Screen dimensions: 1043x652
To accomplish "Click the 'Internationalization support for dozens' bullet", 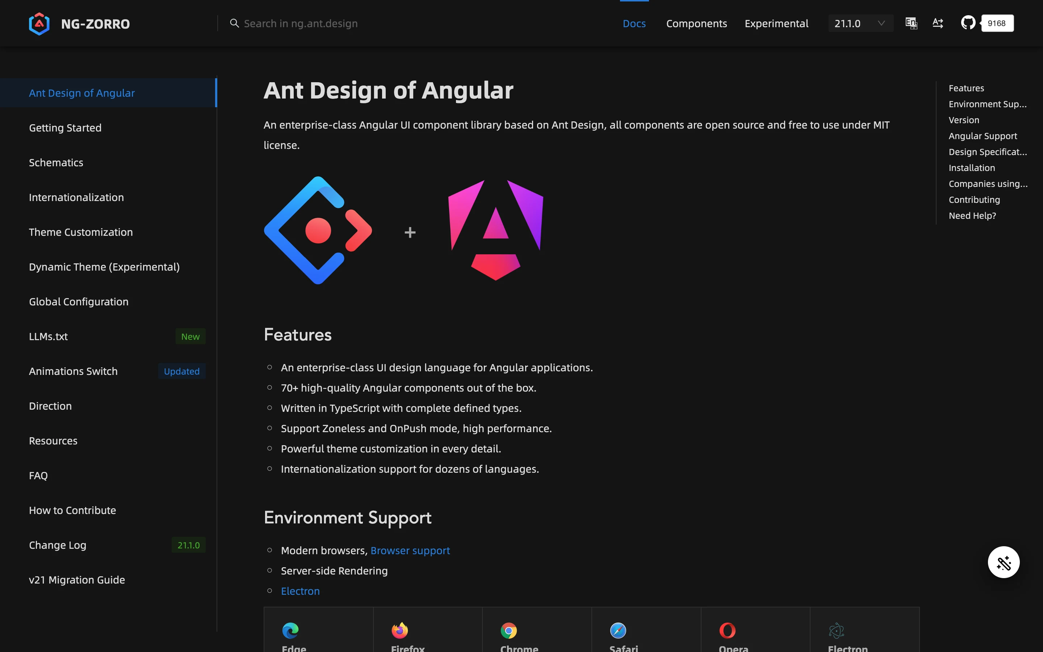I will coord(410,469).
